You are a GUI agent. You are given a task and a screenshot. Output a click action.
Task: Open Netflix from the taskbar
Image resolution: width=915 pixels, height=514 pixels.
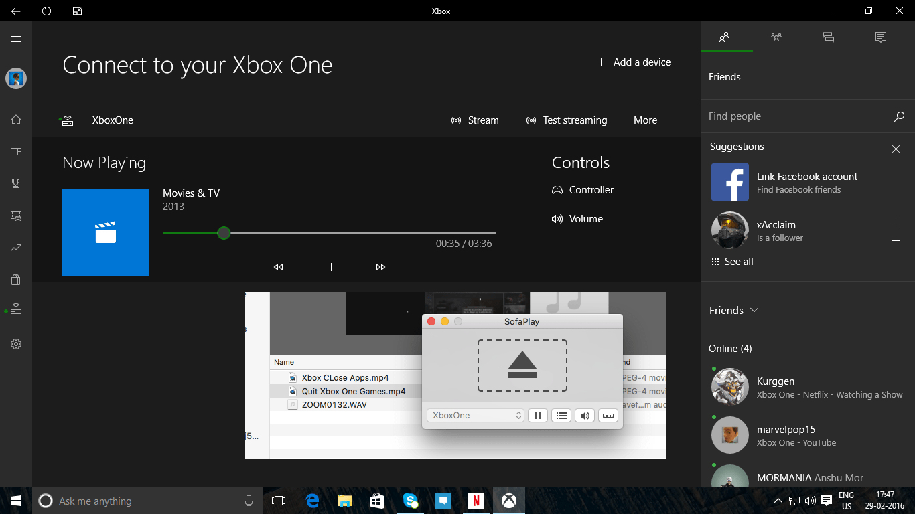[476, 501]
